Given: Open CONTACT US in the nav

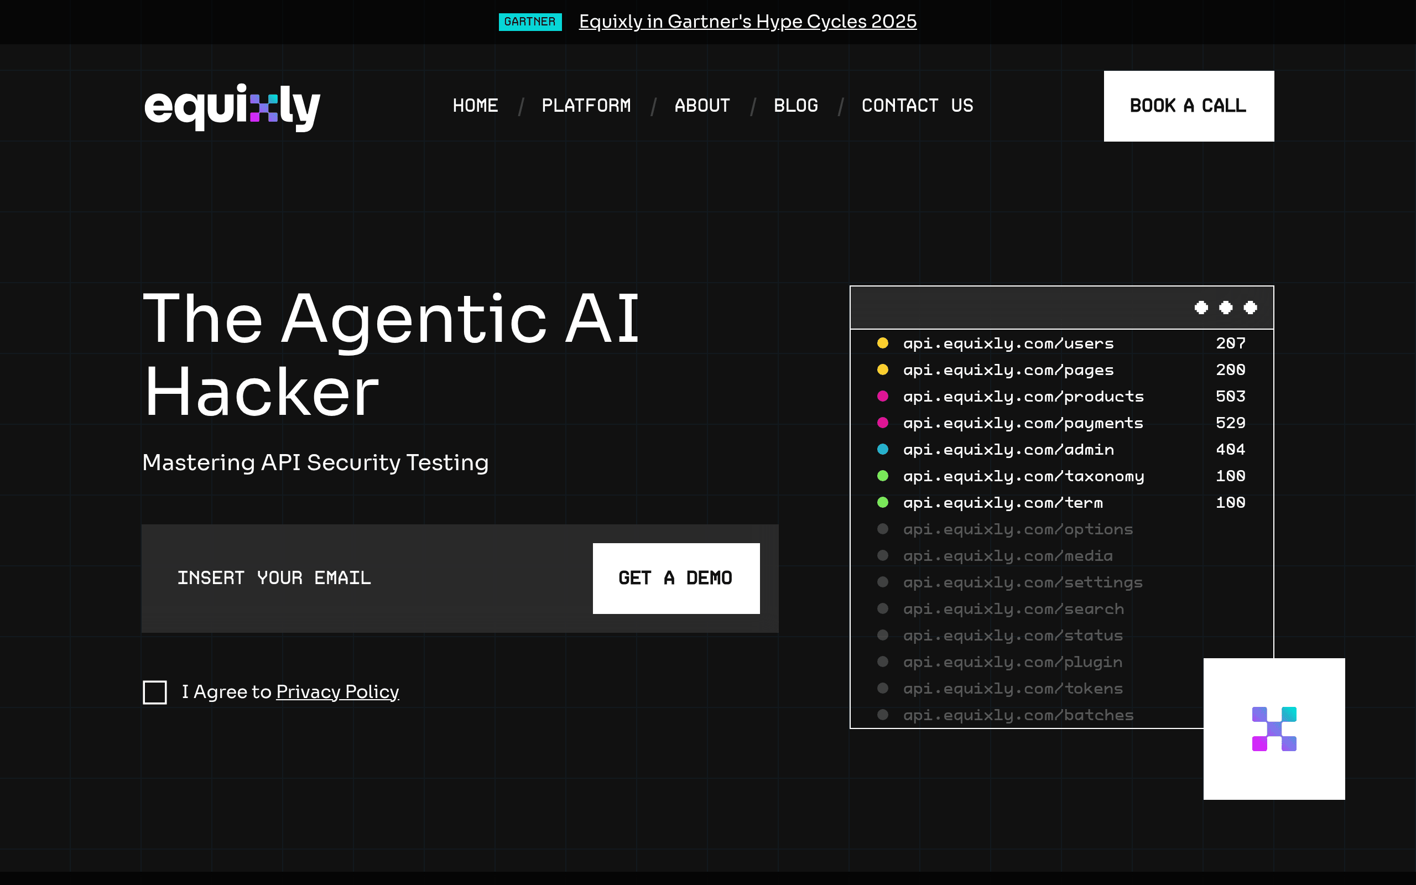Looking at the screenshot, I should tap(918, 106).
